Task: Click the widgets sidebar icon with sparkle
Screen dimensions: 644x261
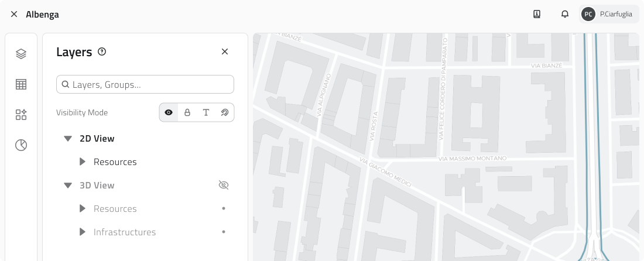Action: pos(21,115)
